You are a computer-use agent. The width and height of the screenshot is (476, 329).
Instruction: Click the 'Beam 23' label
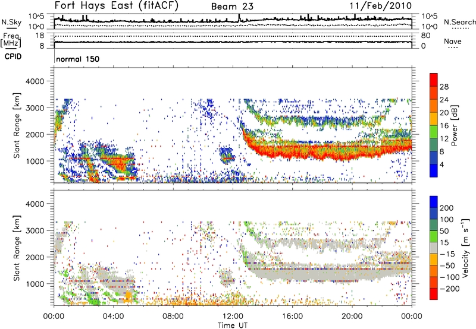[x=232, y=7]
